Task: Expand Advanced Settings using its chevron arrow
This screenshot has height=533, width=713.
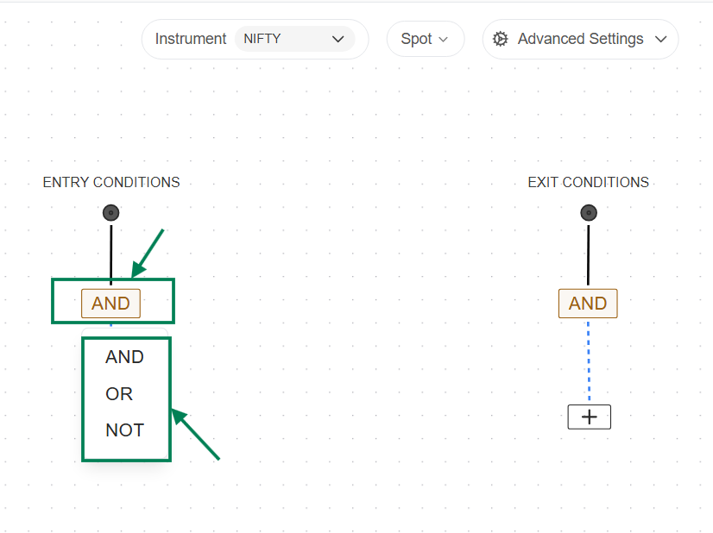Action: coord(661,39)
